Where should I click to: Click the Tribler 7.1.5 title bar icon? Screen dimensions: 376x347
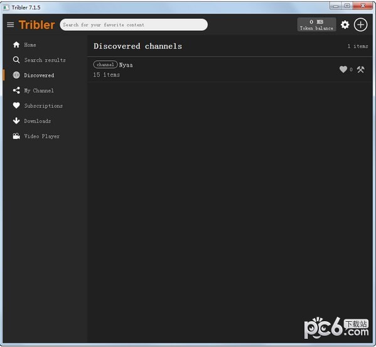pyautogui.click(x=6, y=8)
